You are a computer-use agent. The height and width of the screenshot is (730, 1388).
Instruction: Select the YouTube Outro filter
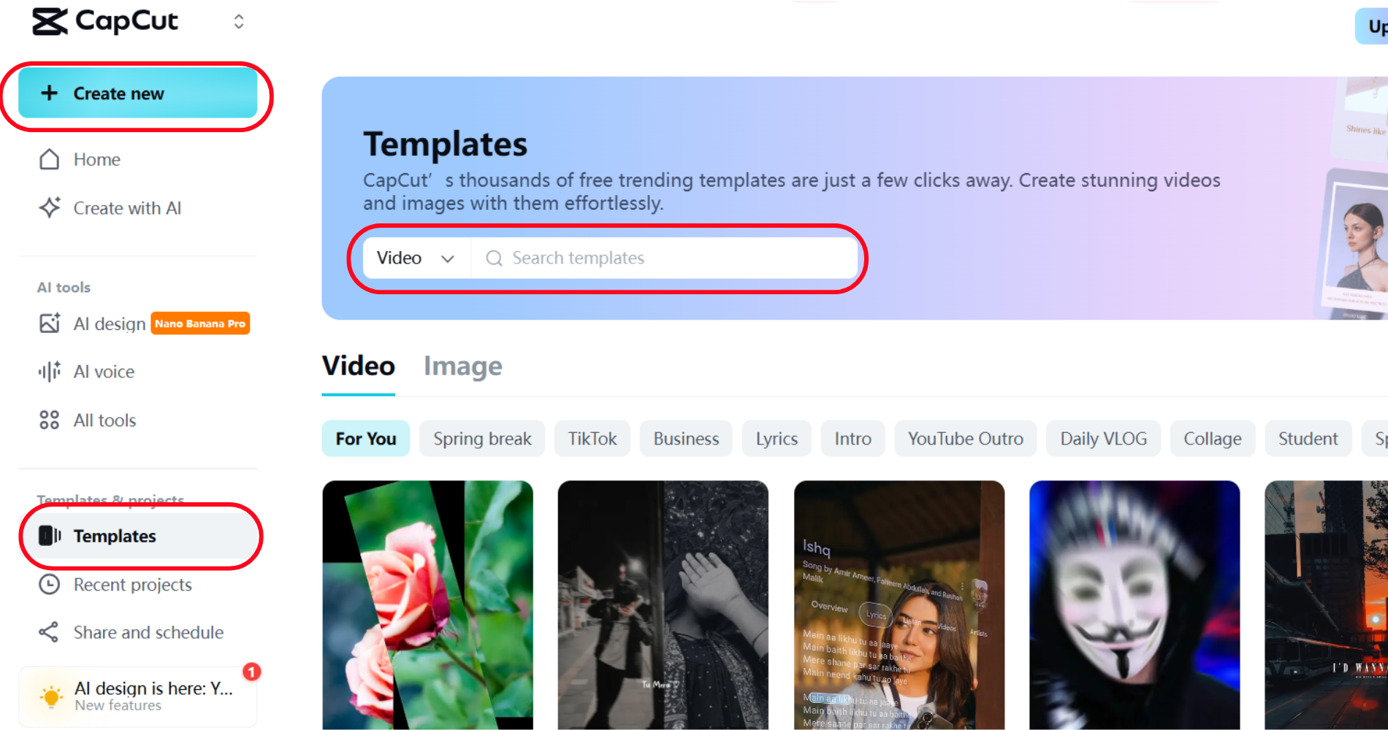coord(965,438)
